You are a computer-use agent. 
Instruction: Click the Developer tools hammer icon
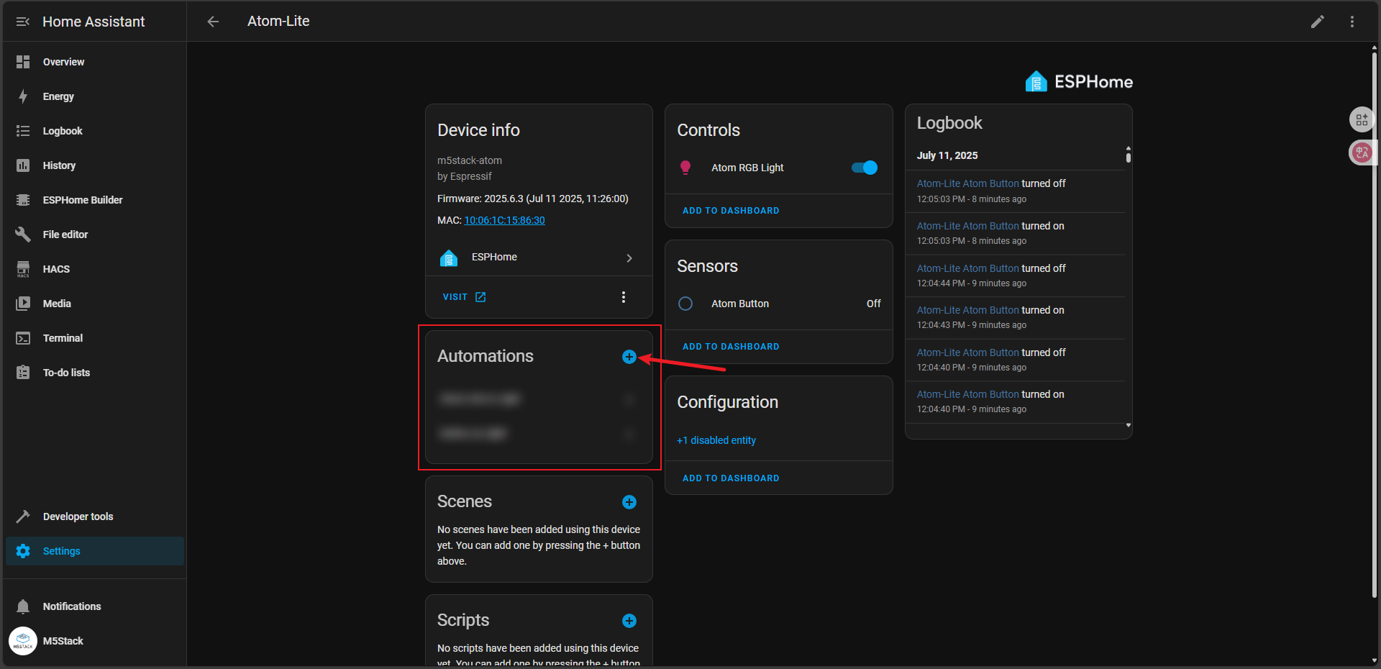coord(23,516)
